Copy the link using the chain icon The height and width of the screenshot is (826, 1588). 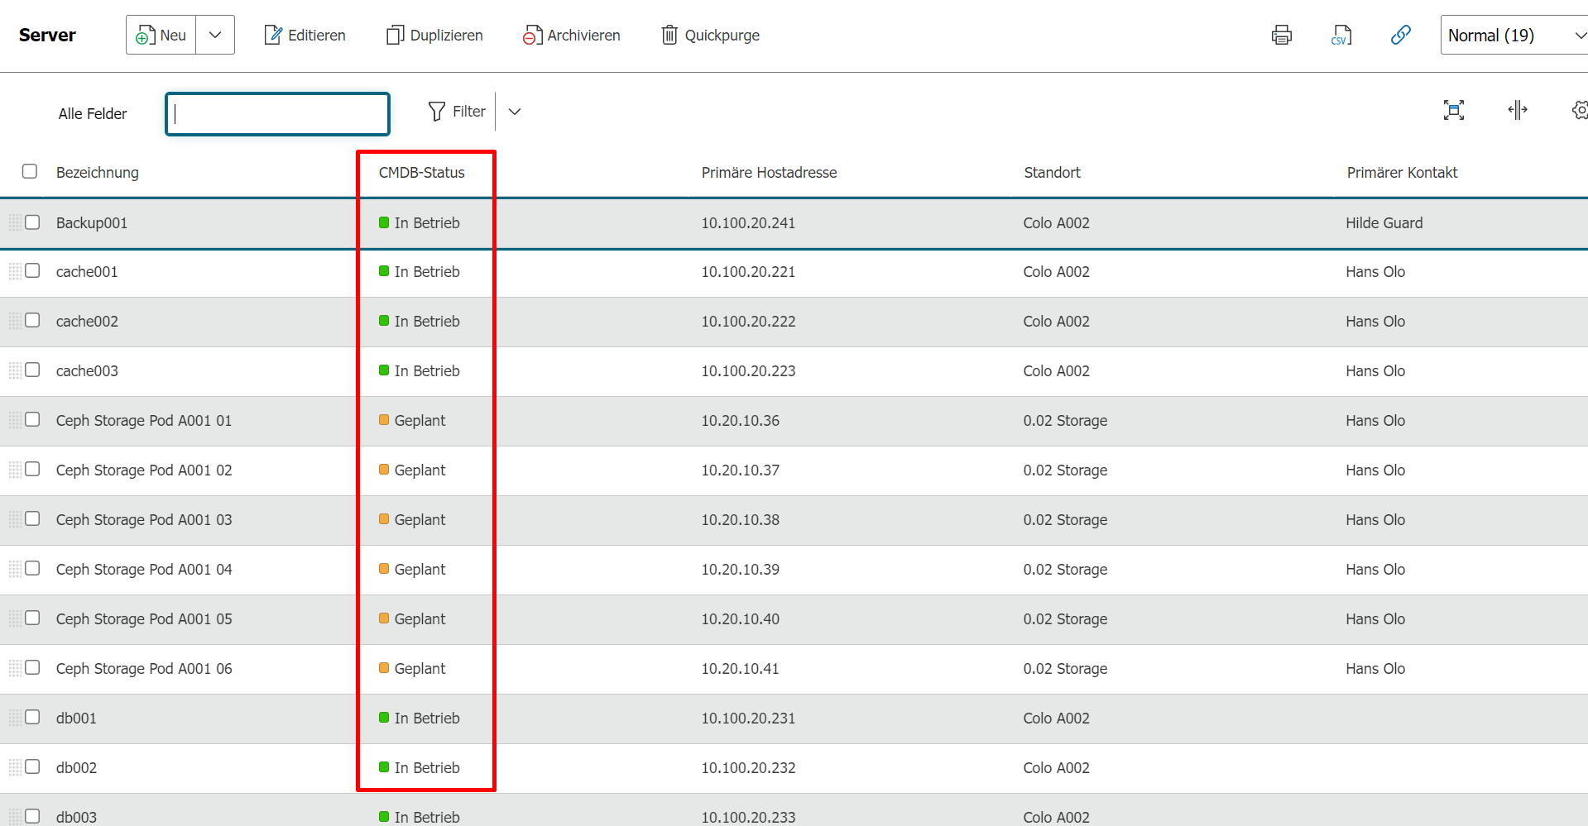1400,35
